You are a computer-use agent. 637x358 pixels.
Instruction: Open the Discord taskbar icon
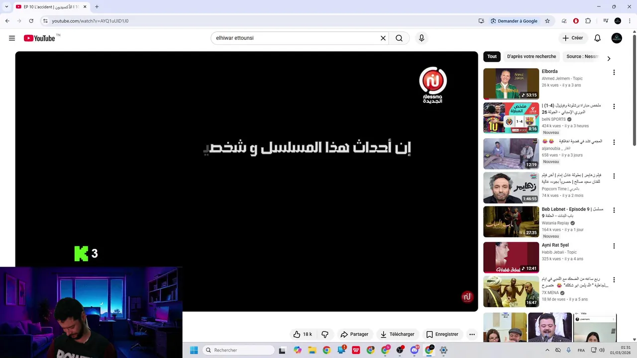[415, 350]
